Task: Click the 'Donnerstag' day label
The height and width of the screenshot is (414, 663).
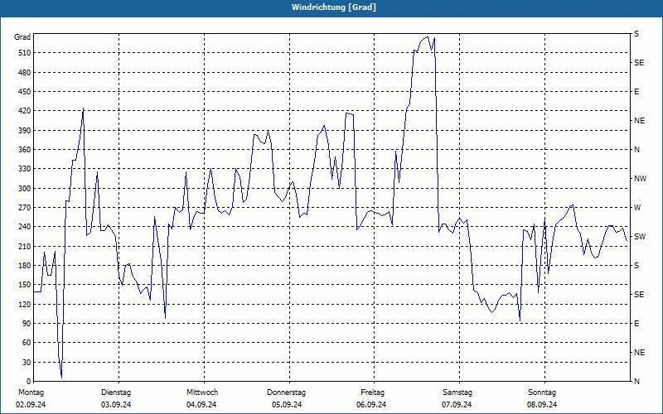Action: [x=286, y=392]
